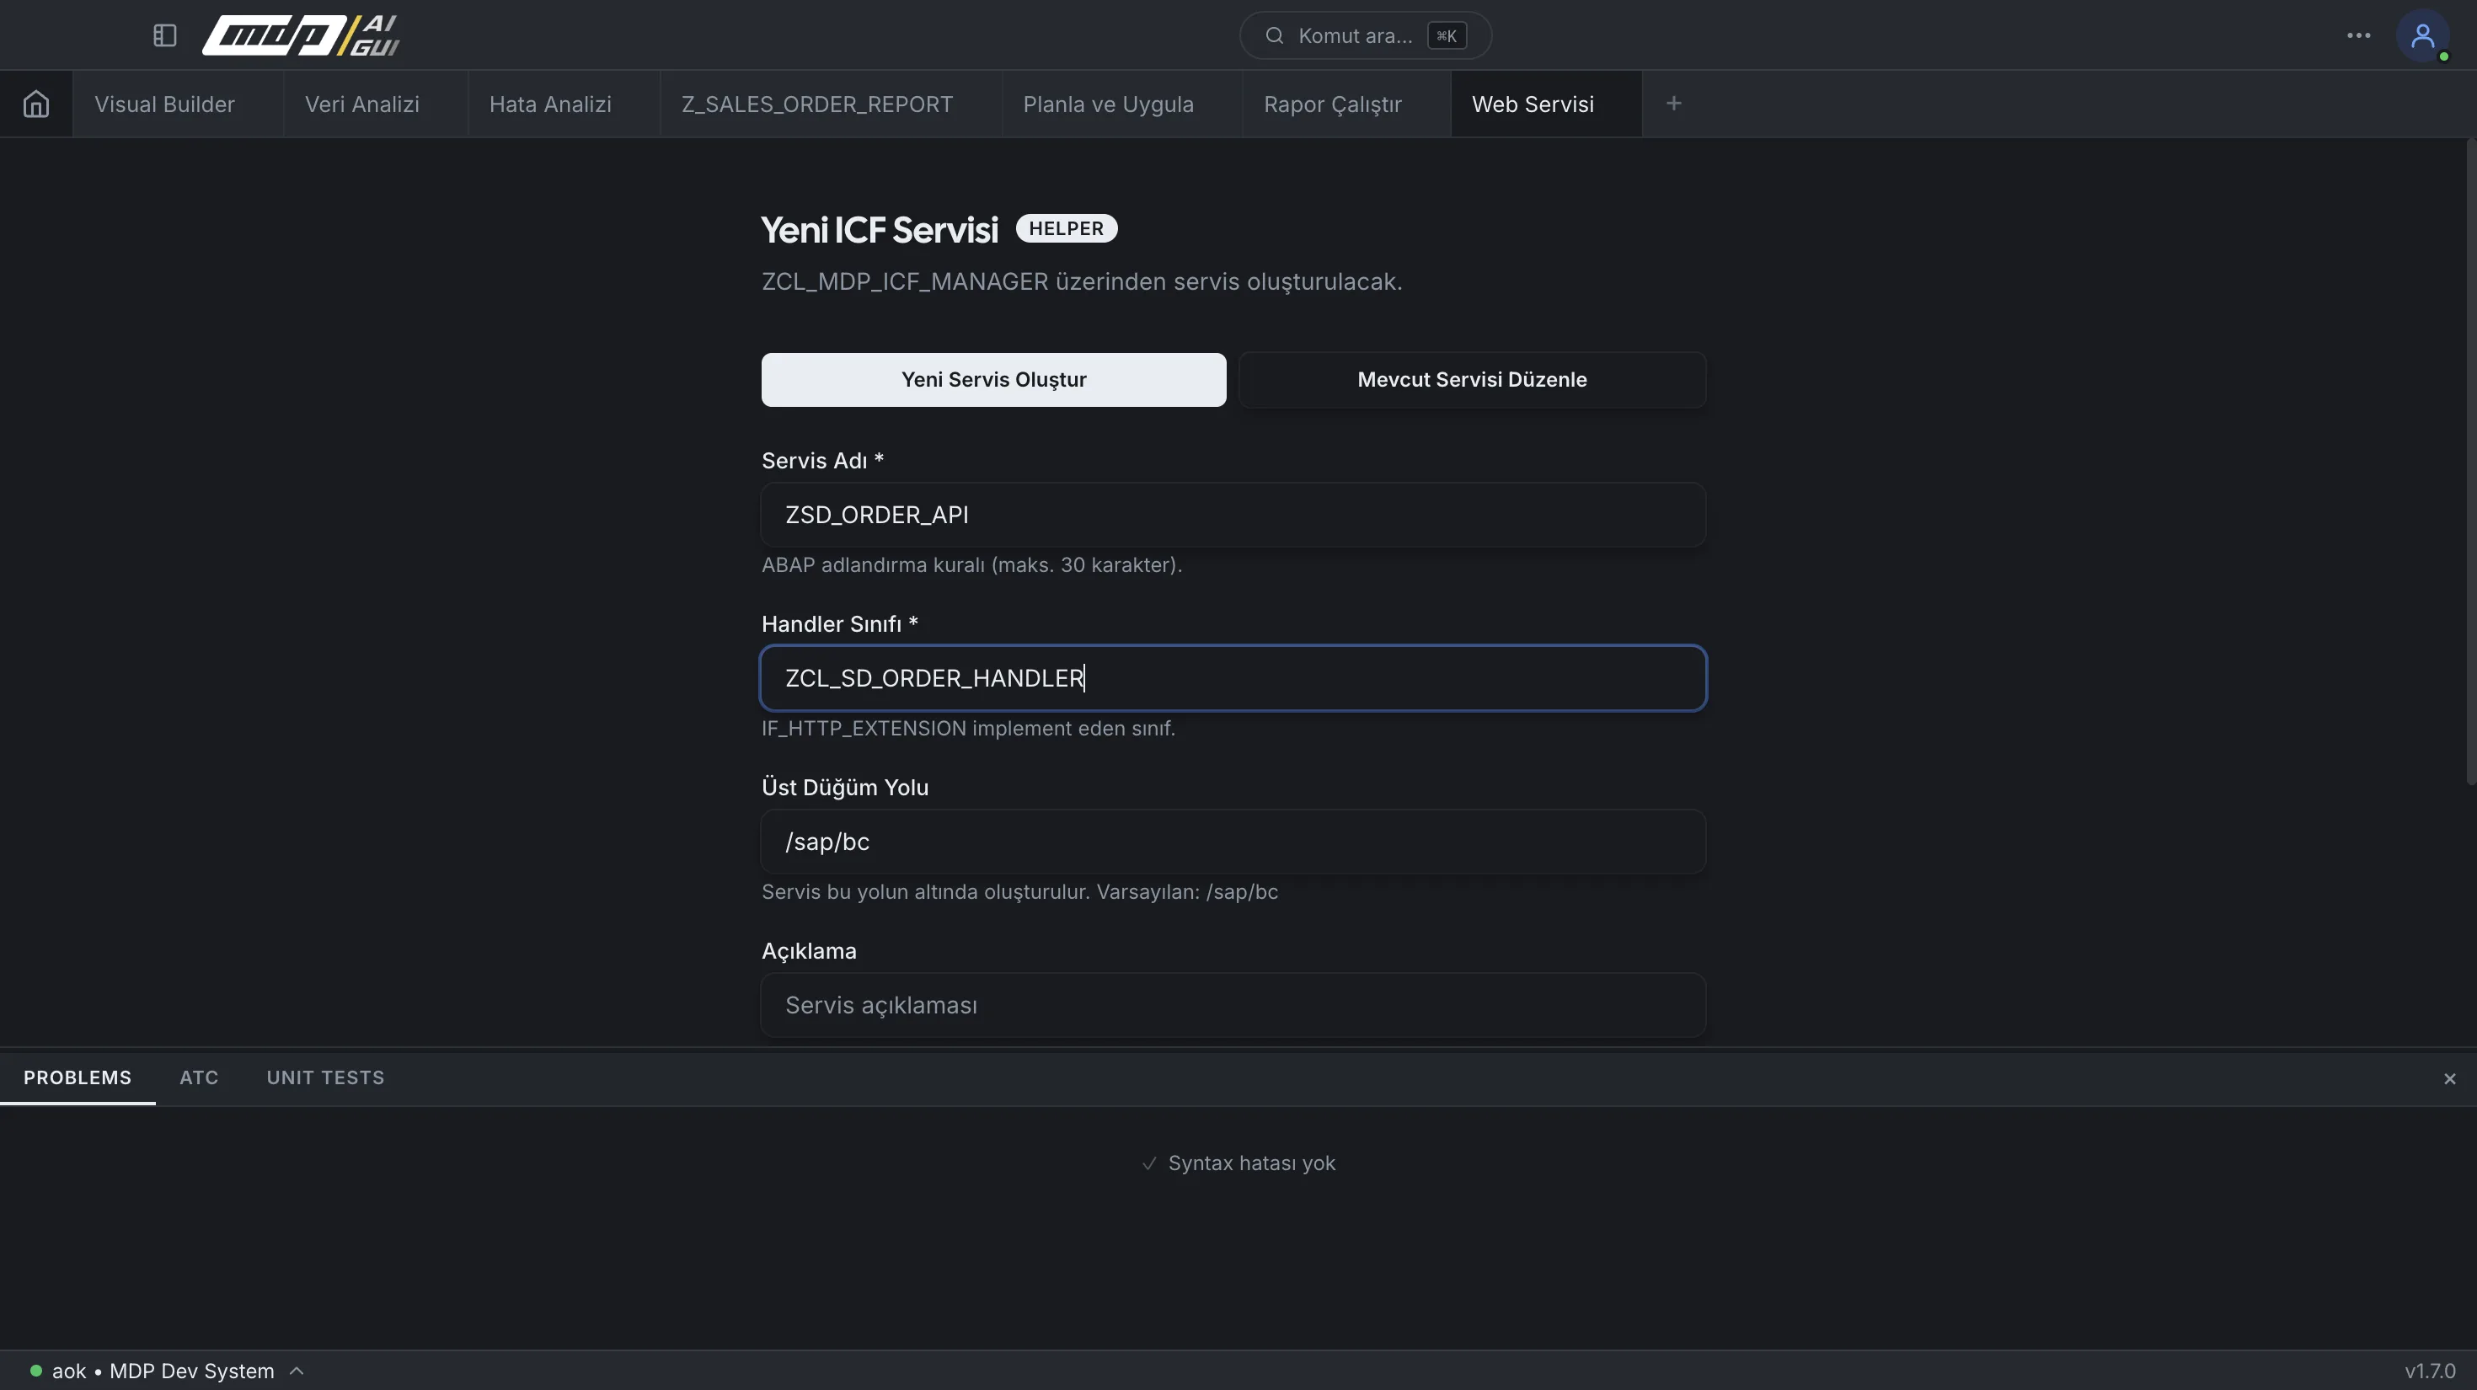Click the main vertical scrollbar
2477x1390 pixels.
coord(2470,462)
